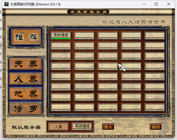Click the default zone 人界 box
The image size is (177, 140).
[x=59, y=127]
